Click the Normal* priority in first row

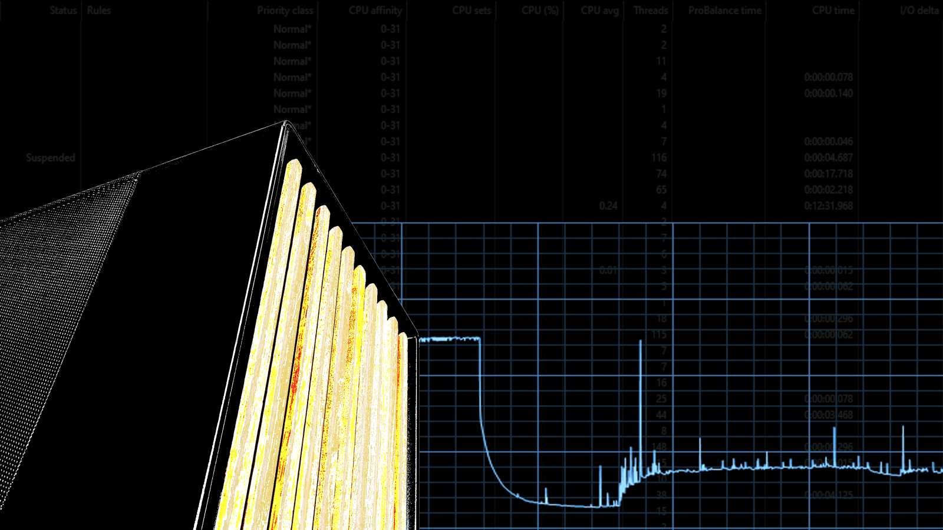(292, 29)
